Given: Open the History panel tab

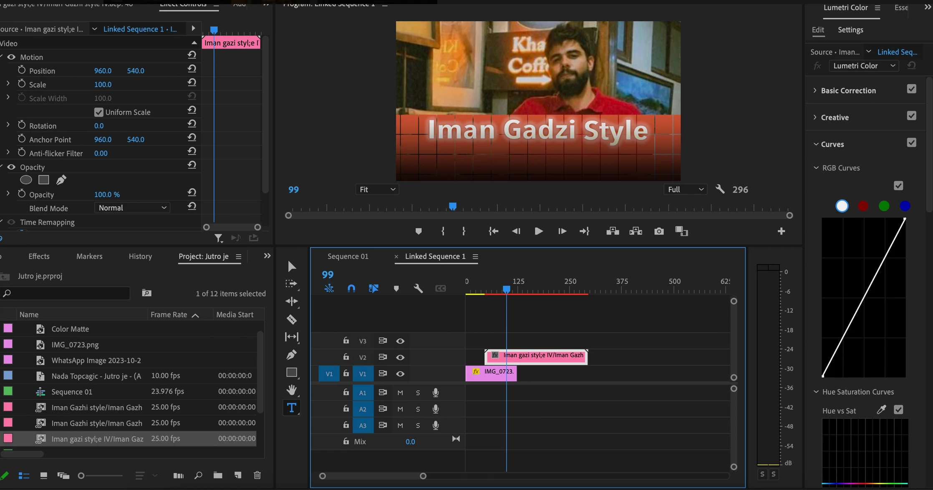Looking at the screenshot, I should pos(140,256).
